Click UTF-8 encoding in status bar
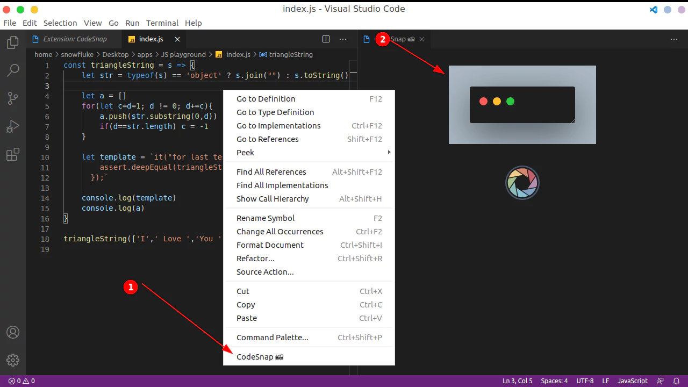This screenshot has width=688, height=387. pyautogui.click(x=585, y=381)
